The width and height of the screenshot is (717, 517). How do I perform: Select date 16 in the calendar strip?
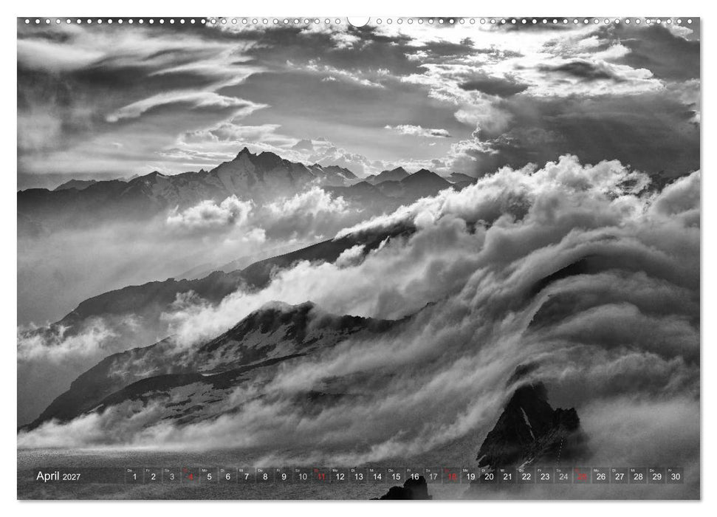(414, 476)
